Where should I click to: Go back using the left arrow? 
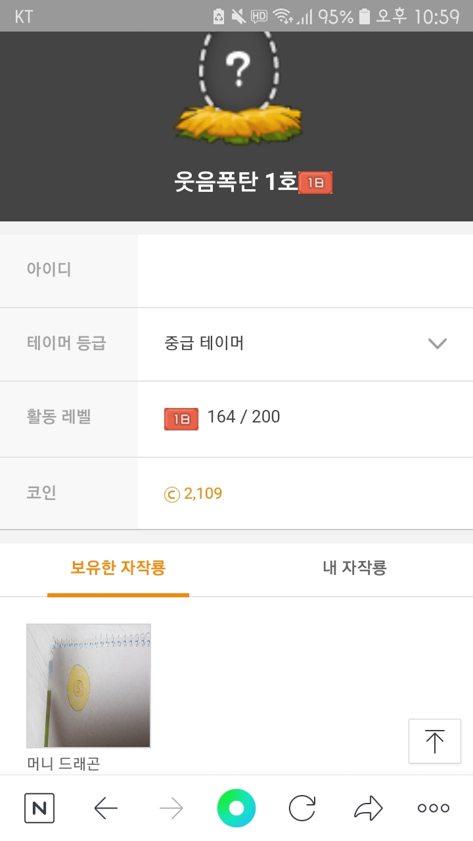coord(106,808)
